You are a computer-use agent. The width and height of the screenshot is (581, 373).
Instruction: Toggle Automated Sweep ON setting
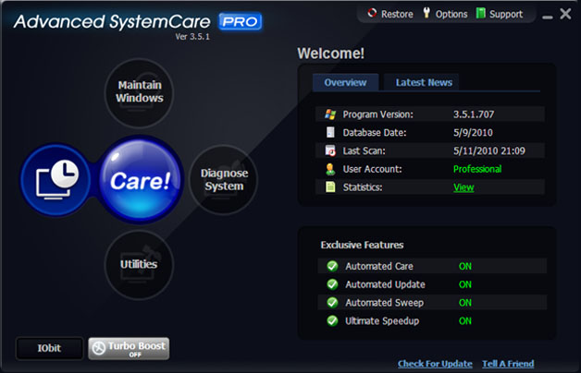465,303
